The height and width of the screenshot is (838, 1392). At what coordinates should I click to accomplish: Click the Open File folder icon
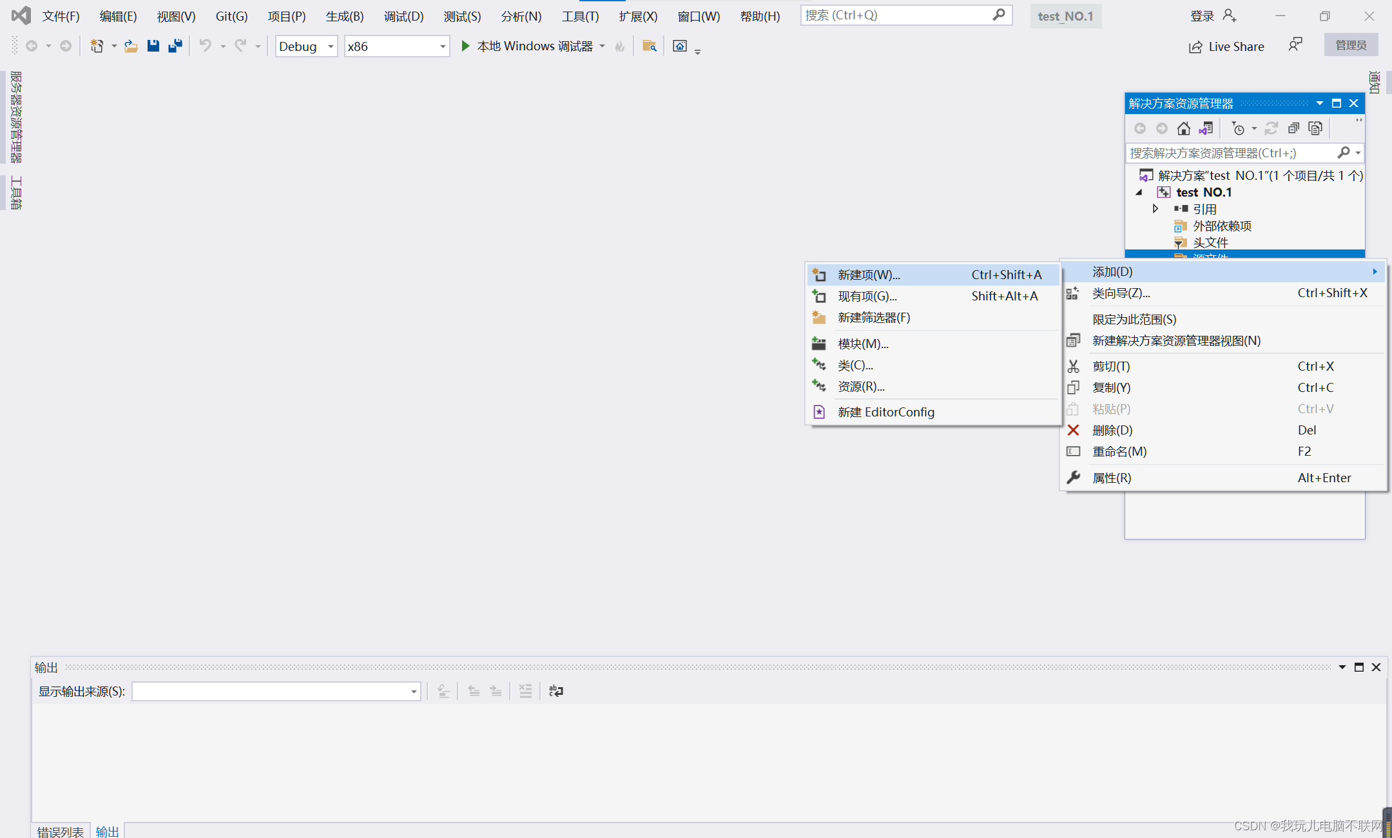[131, 46]
